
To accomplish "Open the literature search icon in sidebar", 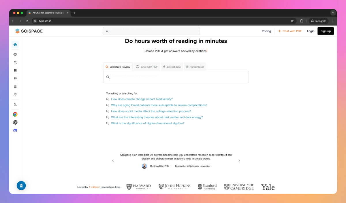I will point(15,62).
